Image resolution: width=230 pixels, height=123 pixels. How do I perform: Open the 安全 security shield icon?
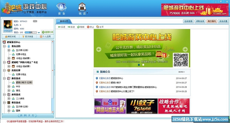pos(62,7)
